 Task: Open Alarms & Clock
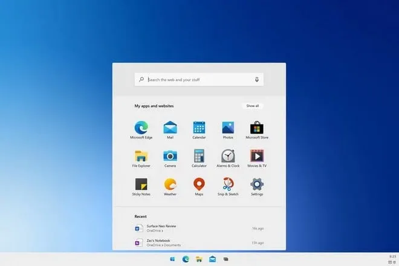[x=228, y=156]
